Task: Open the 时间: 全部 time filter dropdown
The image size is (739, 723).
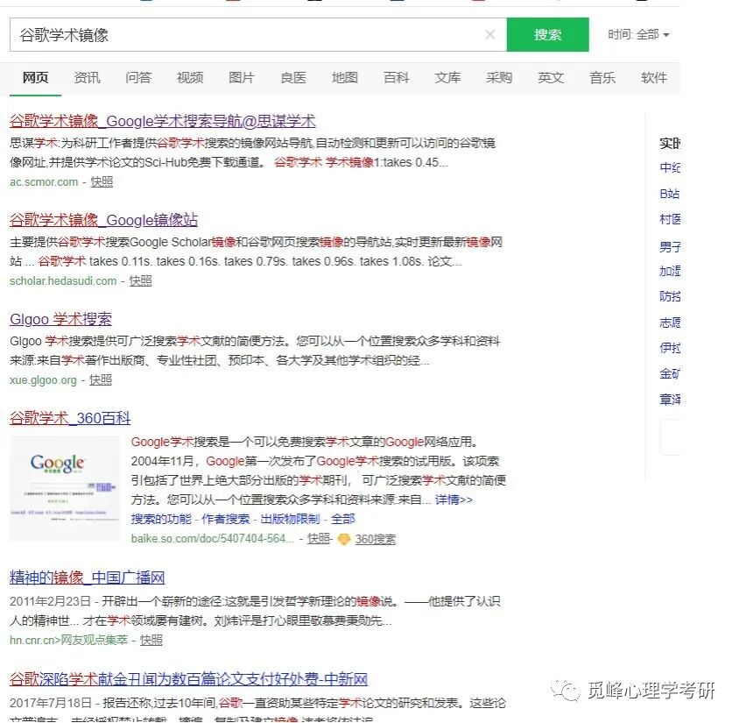Action: tap(638, 34)
